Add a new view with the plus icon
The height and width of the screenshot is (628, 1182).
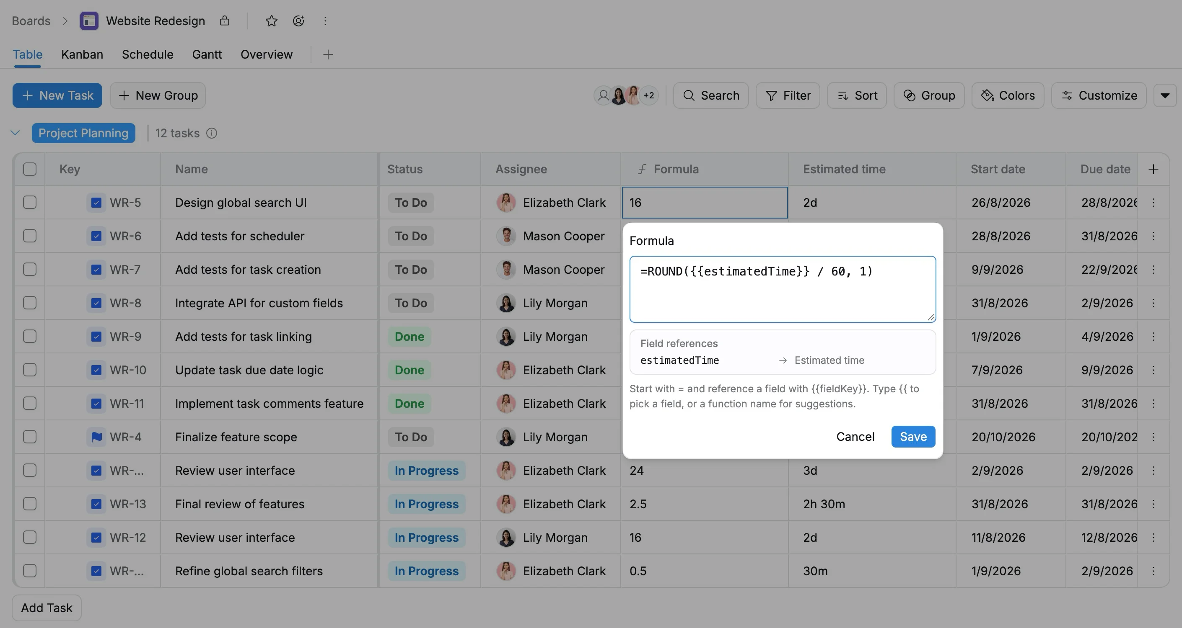[328, 54]
